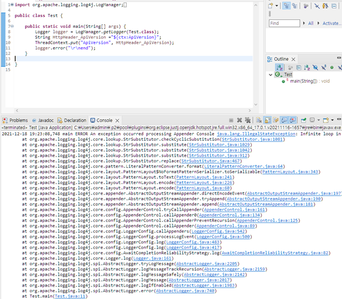Close the Outline view

point(293,59)
